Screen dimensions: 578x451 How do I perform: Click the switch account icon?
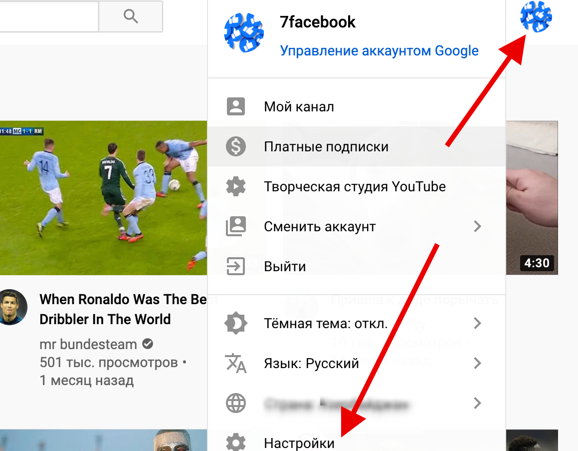[x=236, y=226]
